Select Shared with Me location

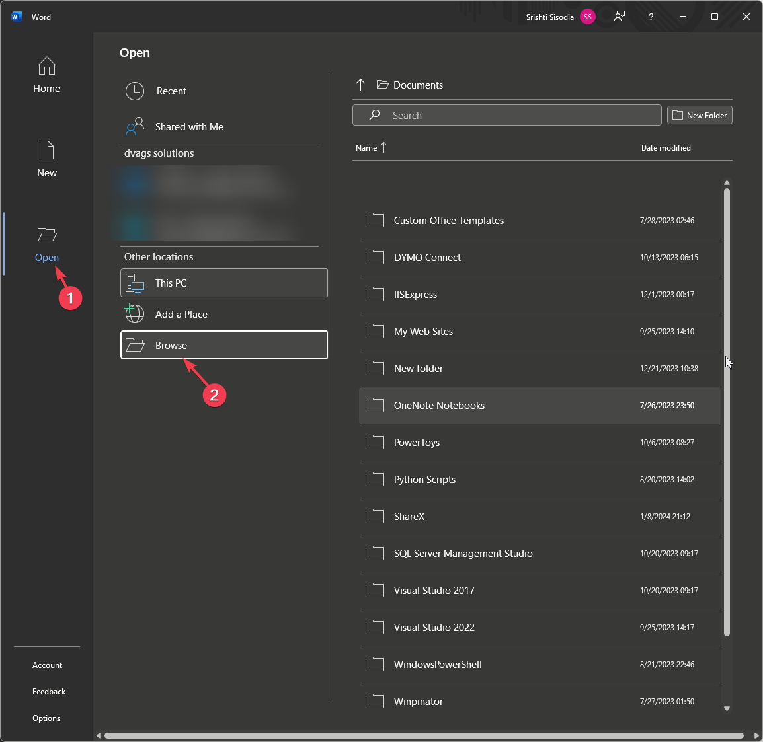(224, 126)
